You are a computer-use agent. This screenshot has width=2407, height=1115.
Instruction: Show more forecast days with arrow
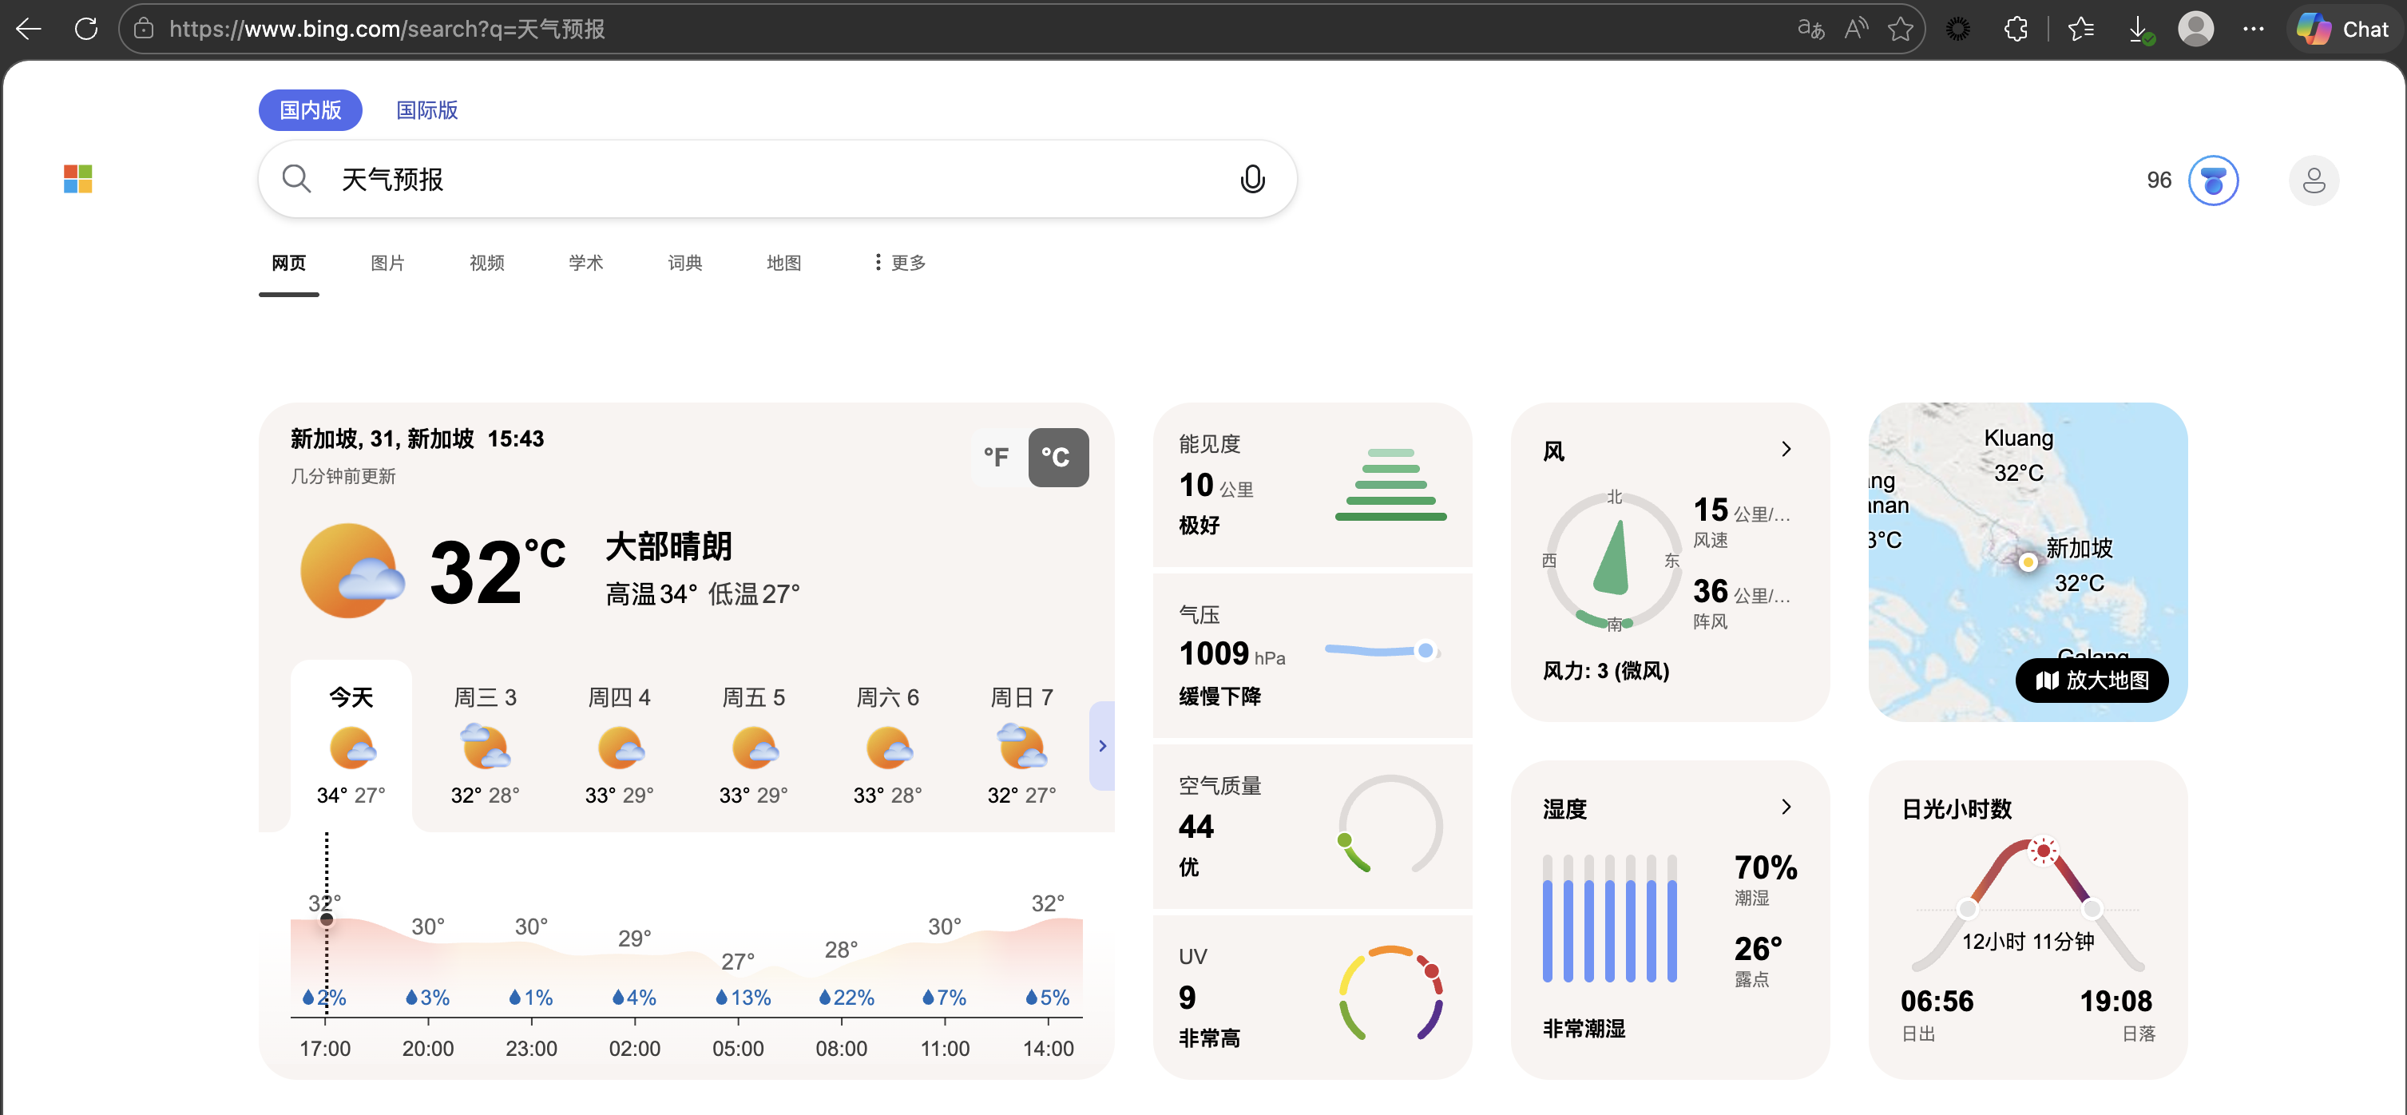tap(1103, 746)
